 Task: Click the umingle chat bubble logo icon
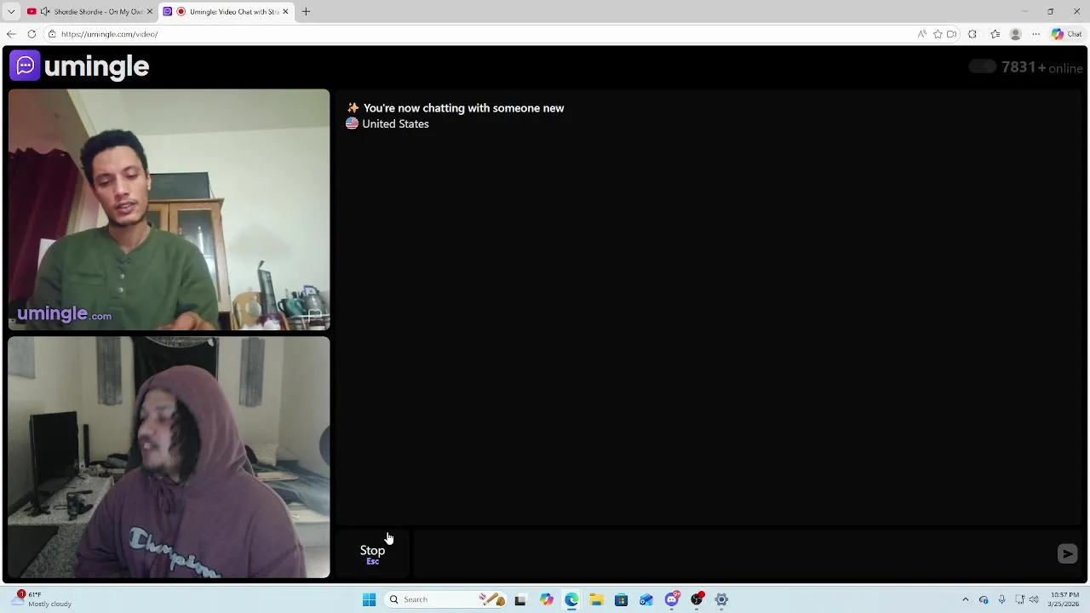(25, 66)
